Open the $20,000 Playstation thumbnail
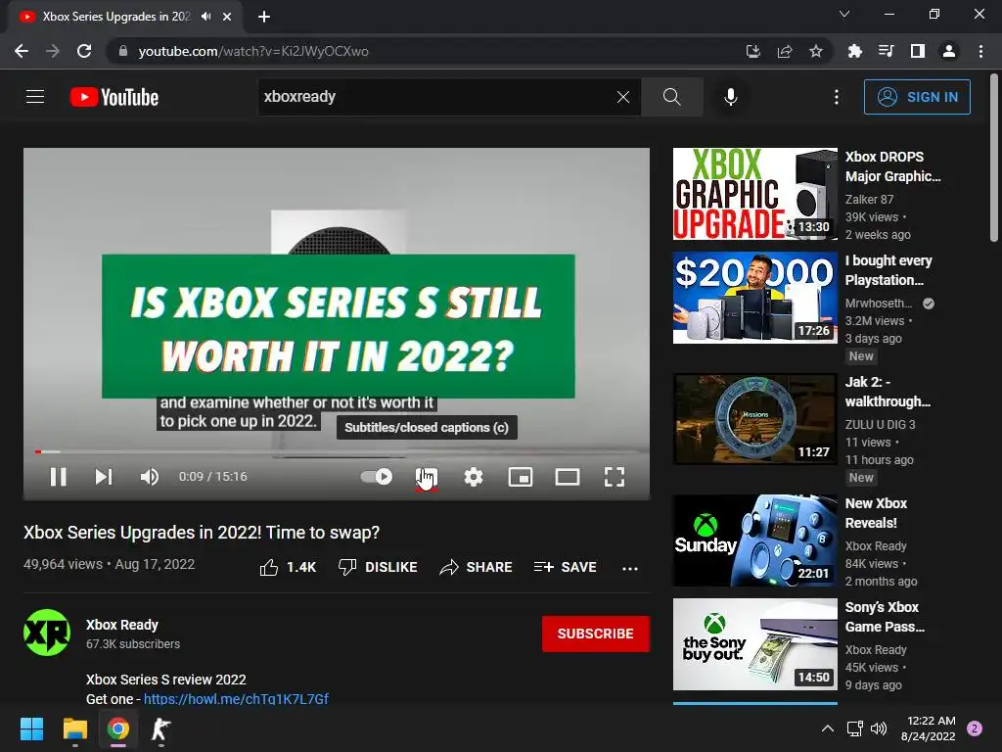 click(754, 298)
